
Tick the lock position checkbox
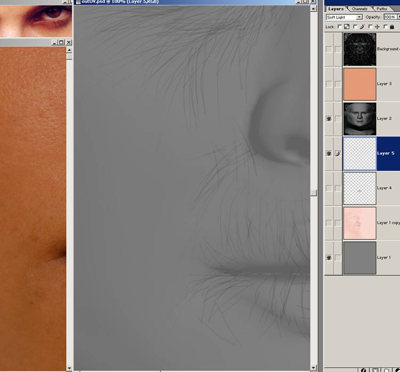371,27
